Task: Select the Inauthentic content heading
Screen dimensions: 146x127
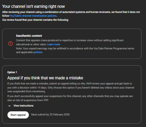Action: (x=29, y=36)
